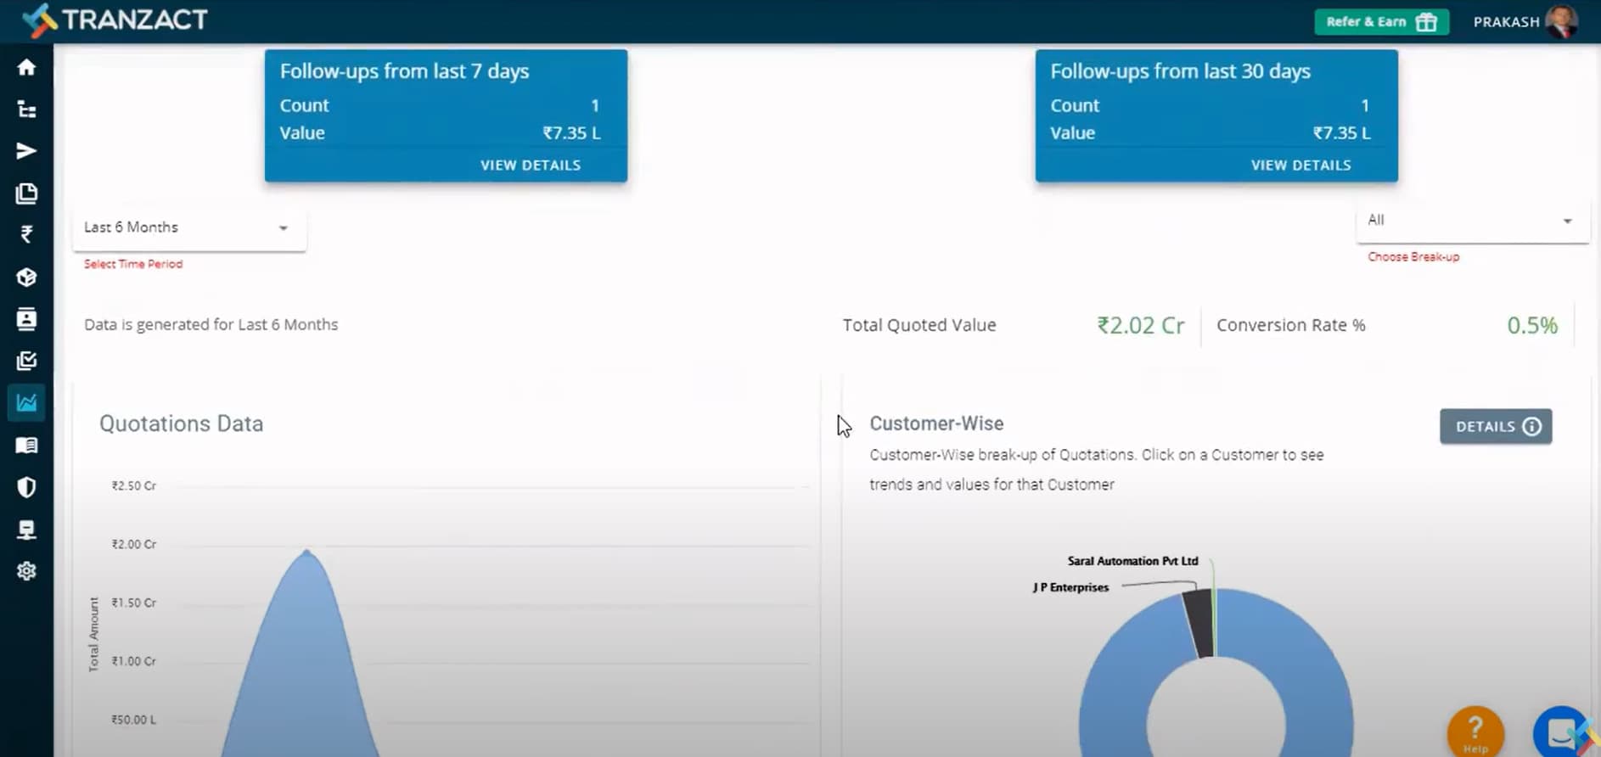Viewport: 1601px width, 757px height.
Task: Open the settings gear icon in sidebar
Action: (26, 571)
